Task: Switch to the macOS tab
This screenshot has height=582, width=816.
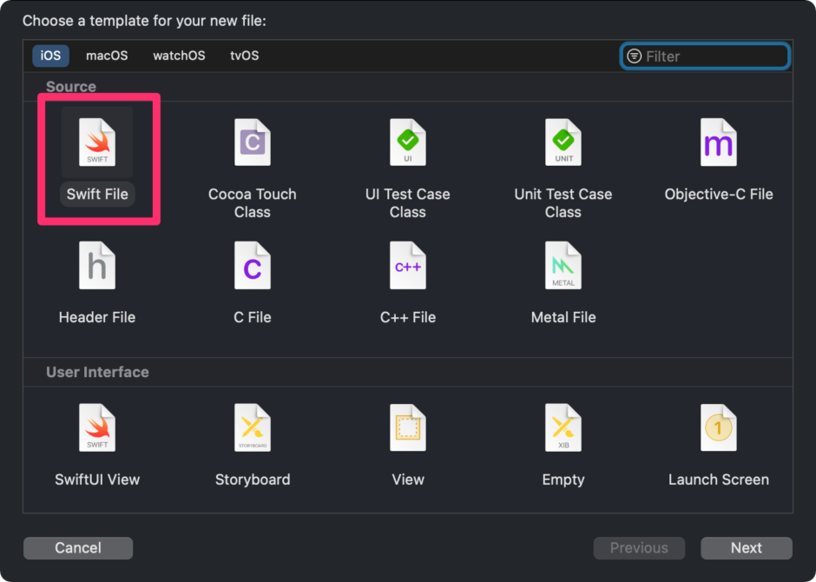Action: pyautogui.click(x=106, y=56)
